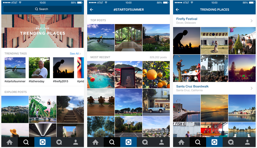Open profile icon in right phone
The height and width of the screenshot is (148, 257).
247,142
